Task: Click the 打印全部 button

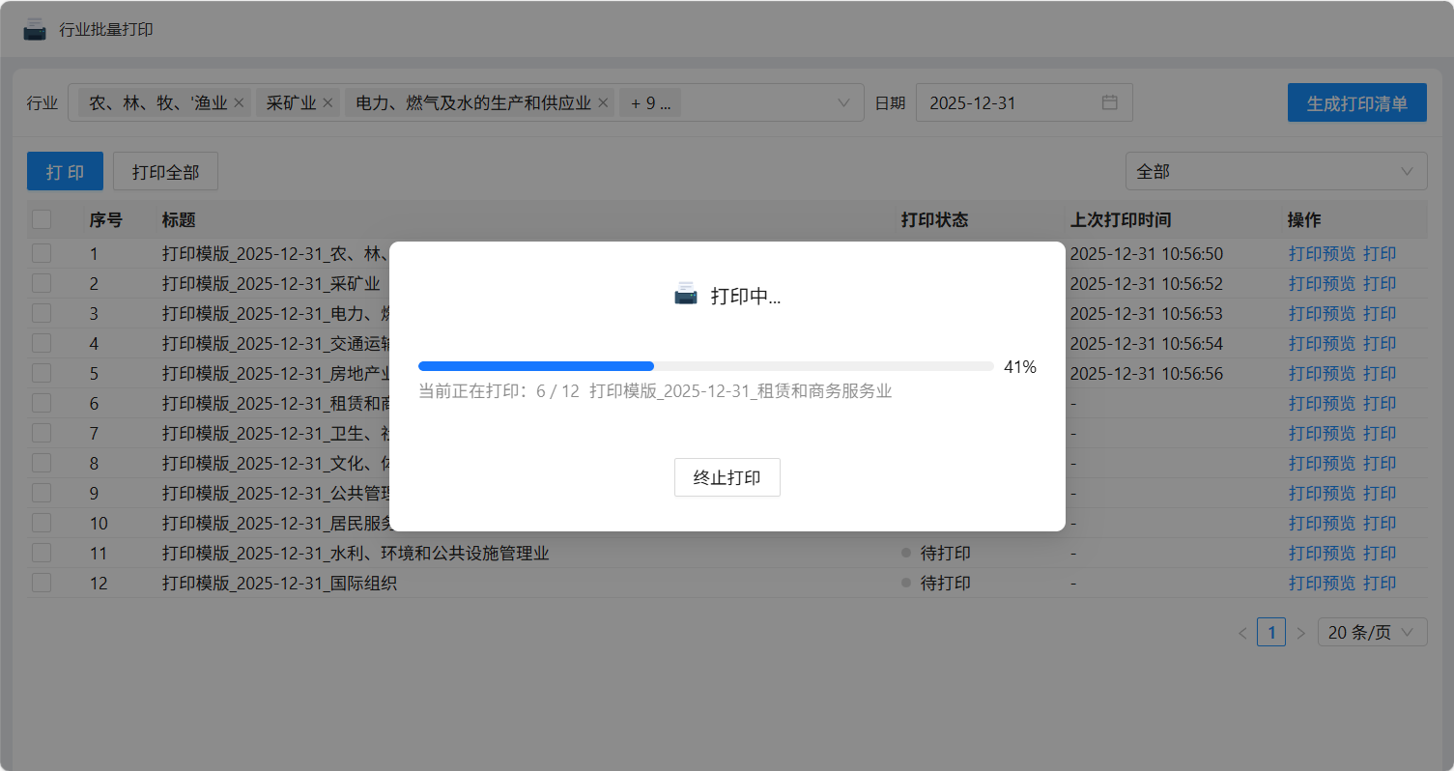Action: pyautogui.click(x=165, y=172)
